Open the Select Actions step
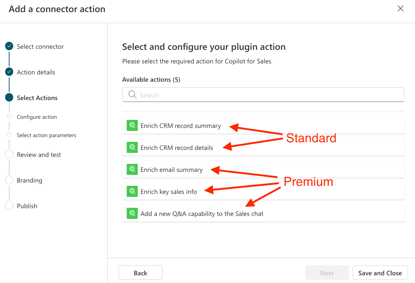The height and width of the screenshot is (283, 415). [37, 98]
